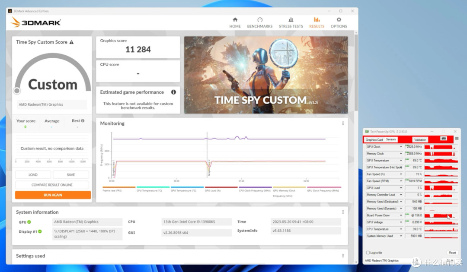
Task: Switch to the Results tab
Action: point(317,22)
